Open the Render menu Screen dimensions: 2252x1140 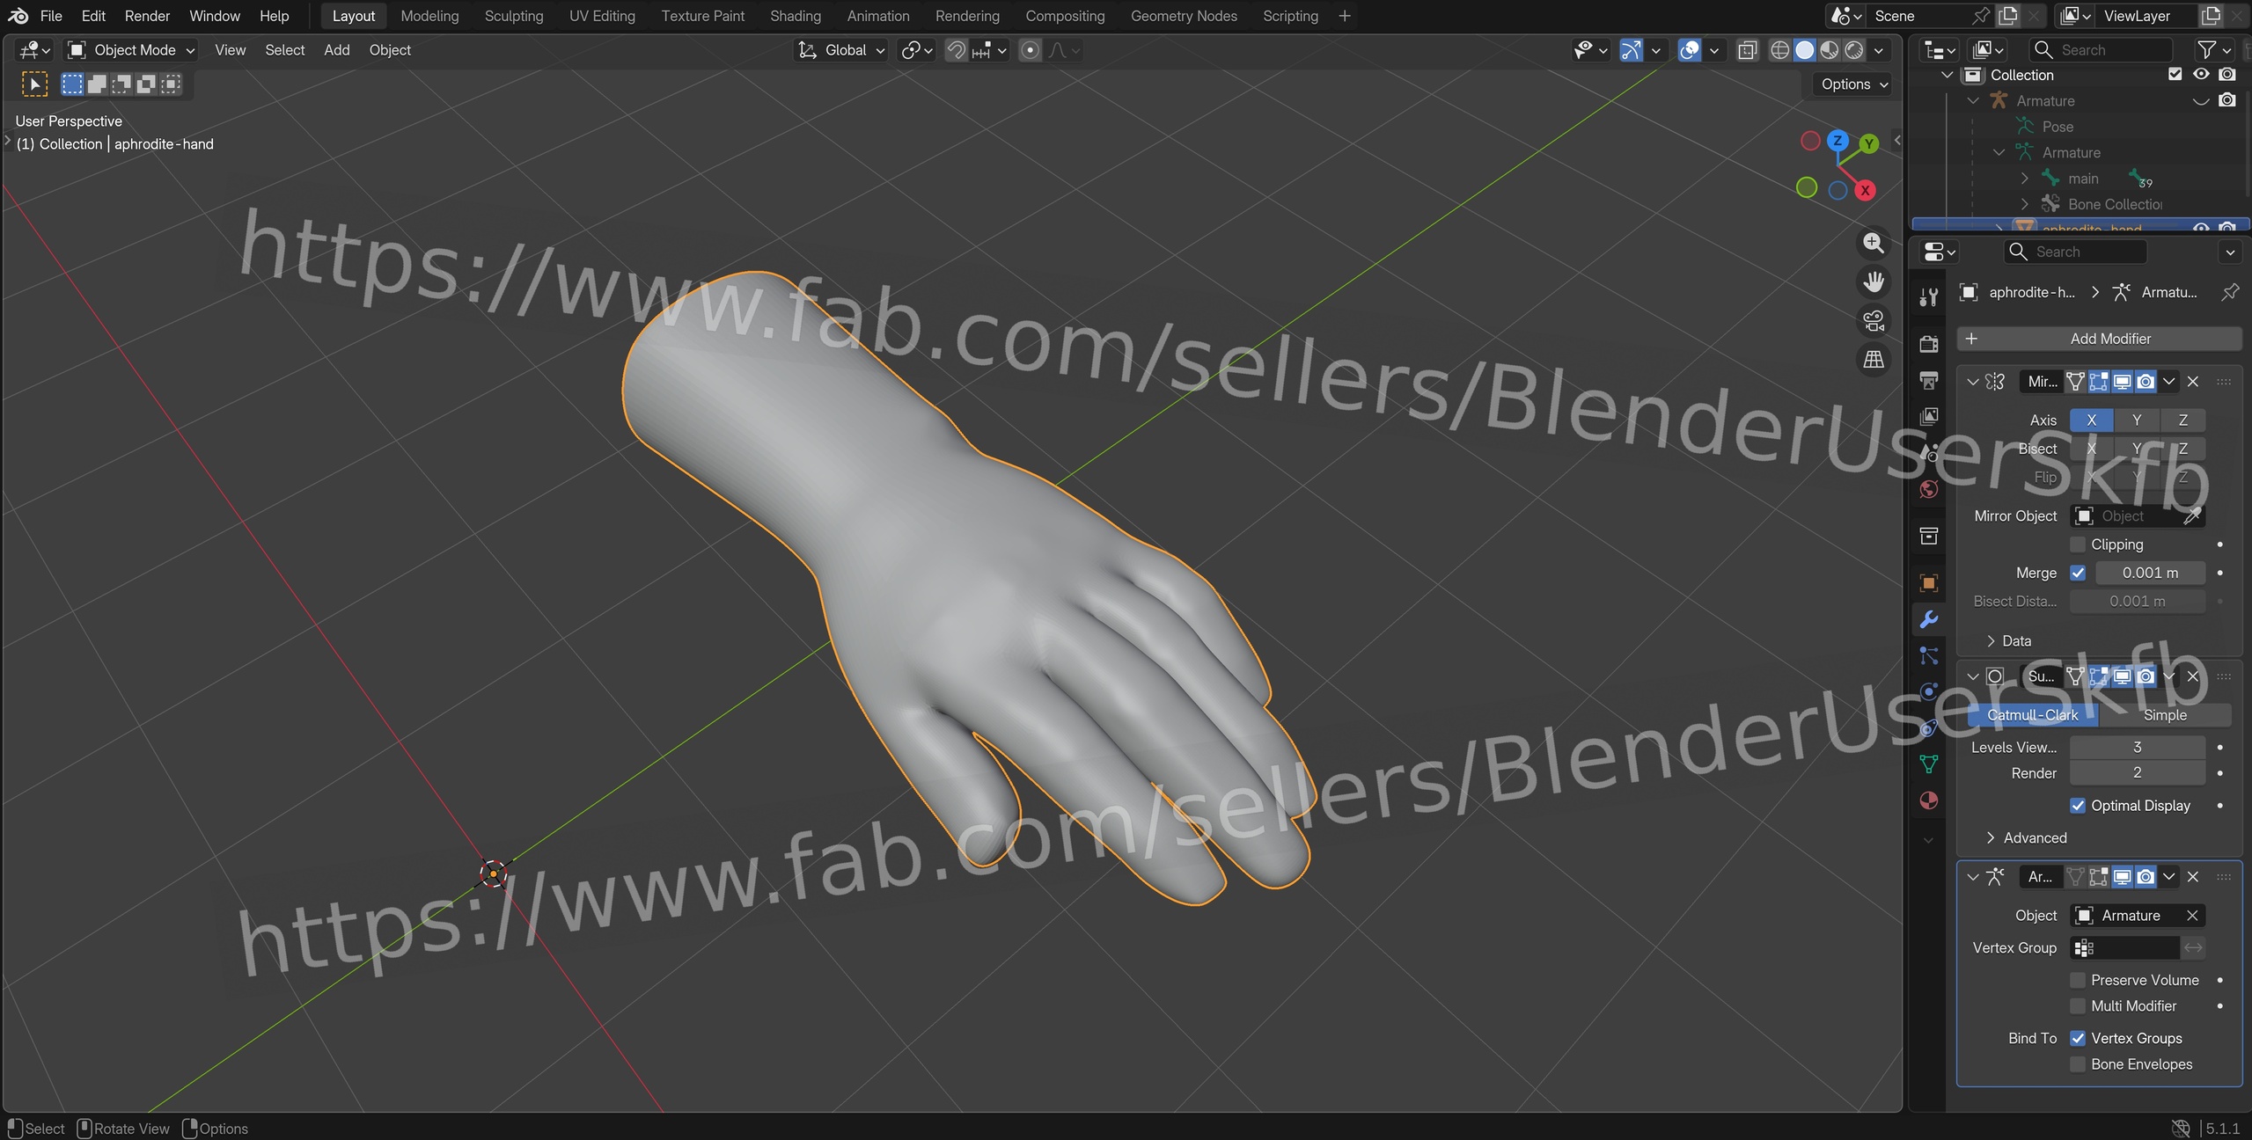[147, 16]
